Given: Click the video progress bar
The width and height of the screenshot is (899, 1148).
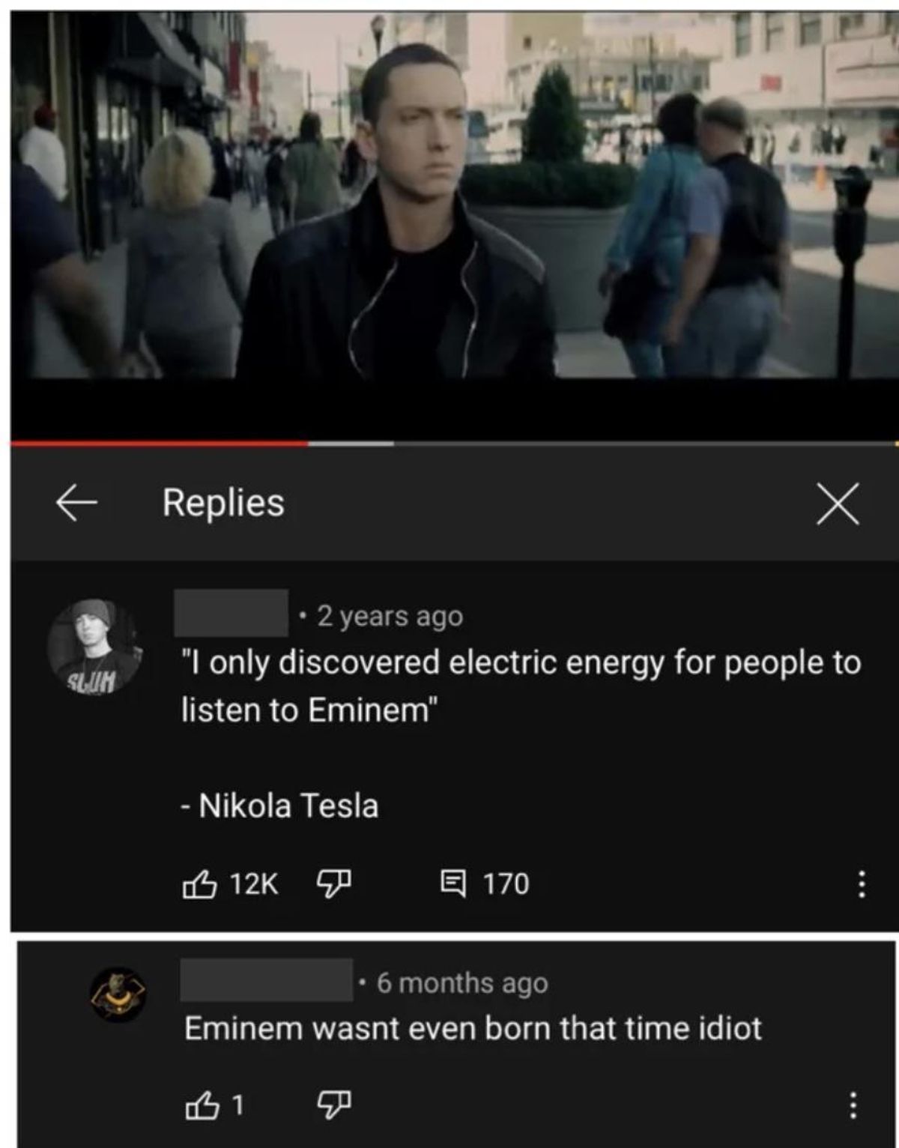Looking at the screenshot, I should click(454, 444).
